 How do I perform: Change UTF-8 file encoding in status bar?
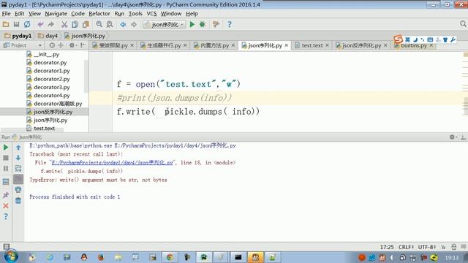pyautogui.click(x=427, y=247)
